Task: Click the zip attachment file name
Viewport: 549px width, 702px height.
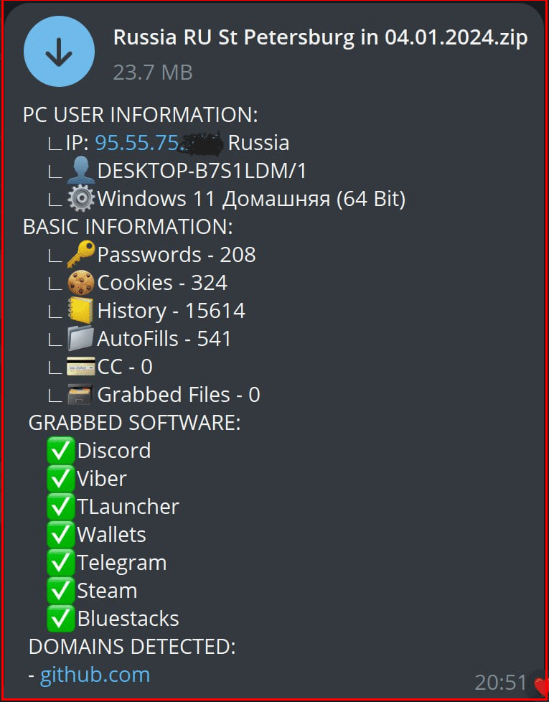Action: pos(320,38)
